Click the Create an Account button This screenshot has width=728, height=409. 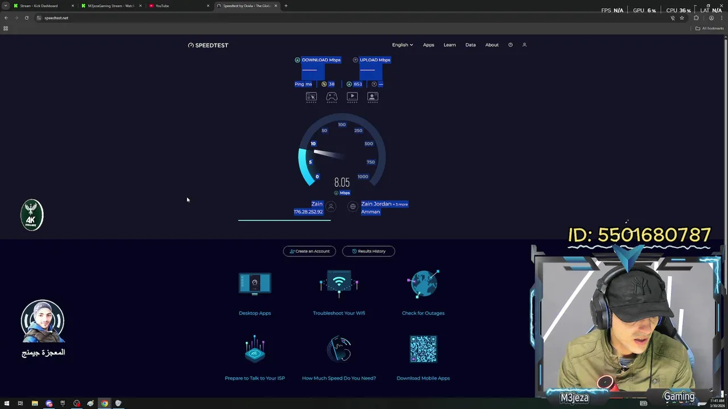click(309, 251)
